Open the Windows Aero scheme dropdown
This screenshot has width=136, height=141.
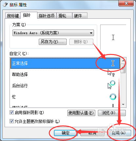[x=53, y=33]
